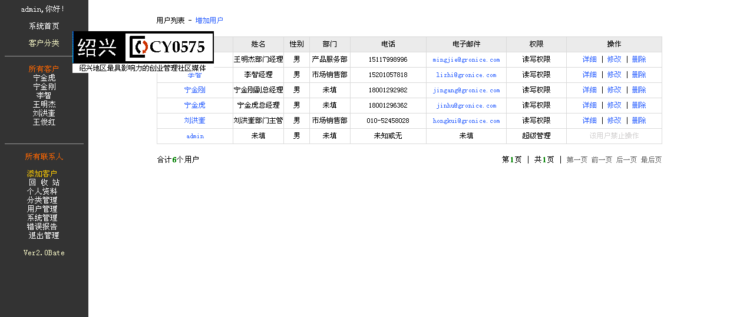Click the 合计6个用户 total text

178,159
